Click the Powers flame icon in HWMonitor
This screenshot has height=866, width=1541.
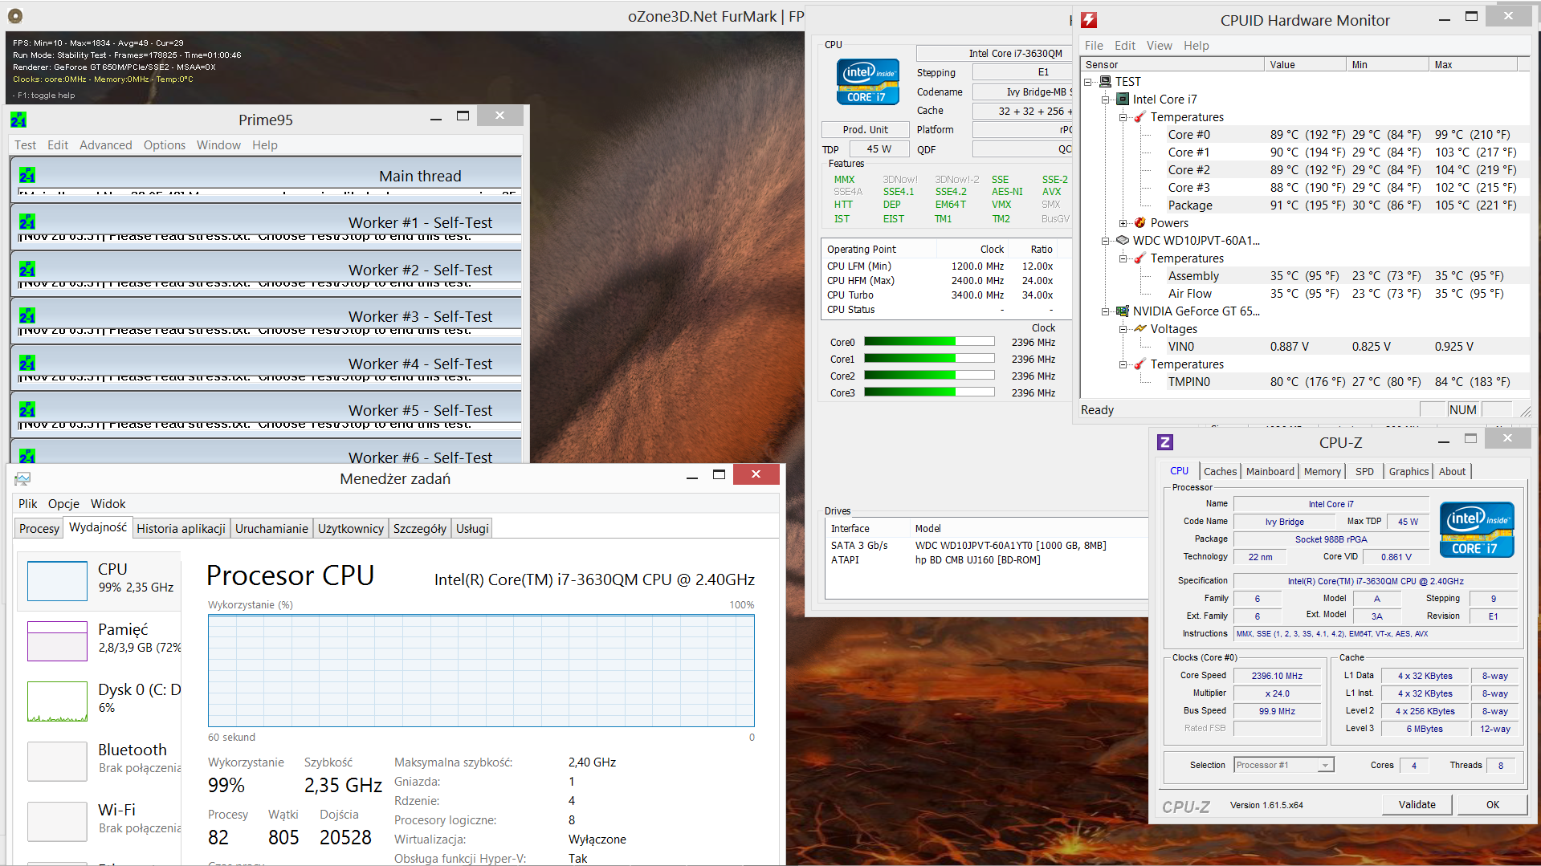click(x=1139, y=223)
